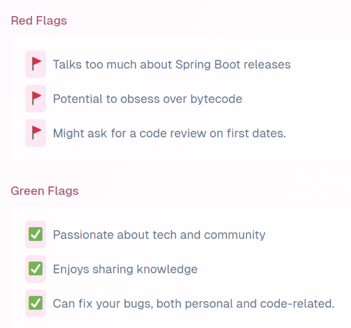Click empty area of the Red Flags card

321,99
